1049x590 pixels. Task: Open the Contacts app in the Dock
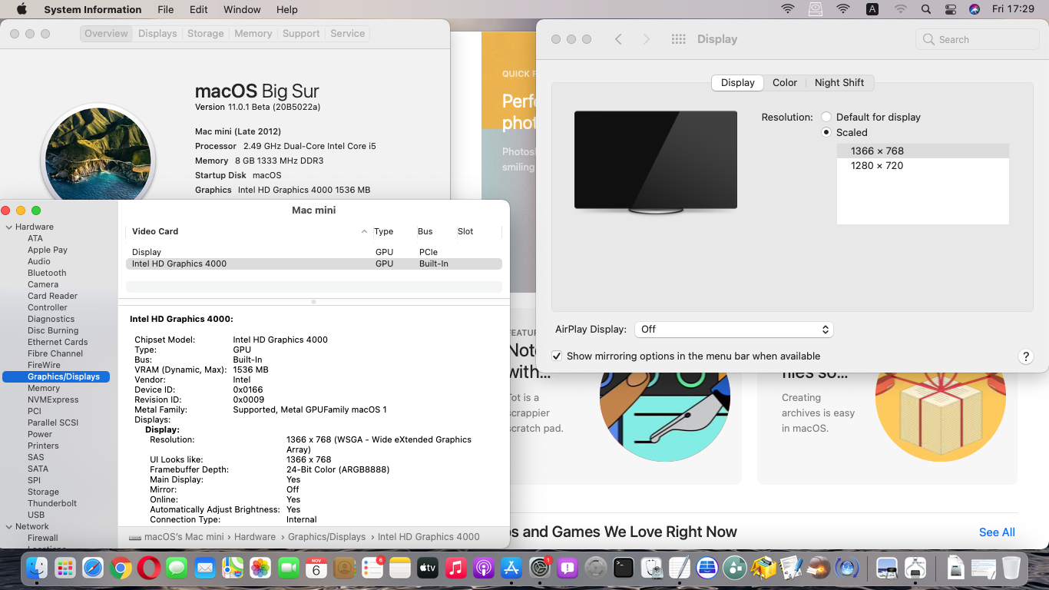(x=344, y=568)
